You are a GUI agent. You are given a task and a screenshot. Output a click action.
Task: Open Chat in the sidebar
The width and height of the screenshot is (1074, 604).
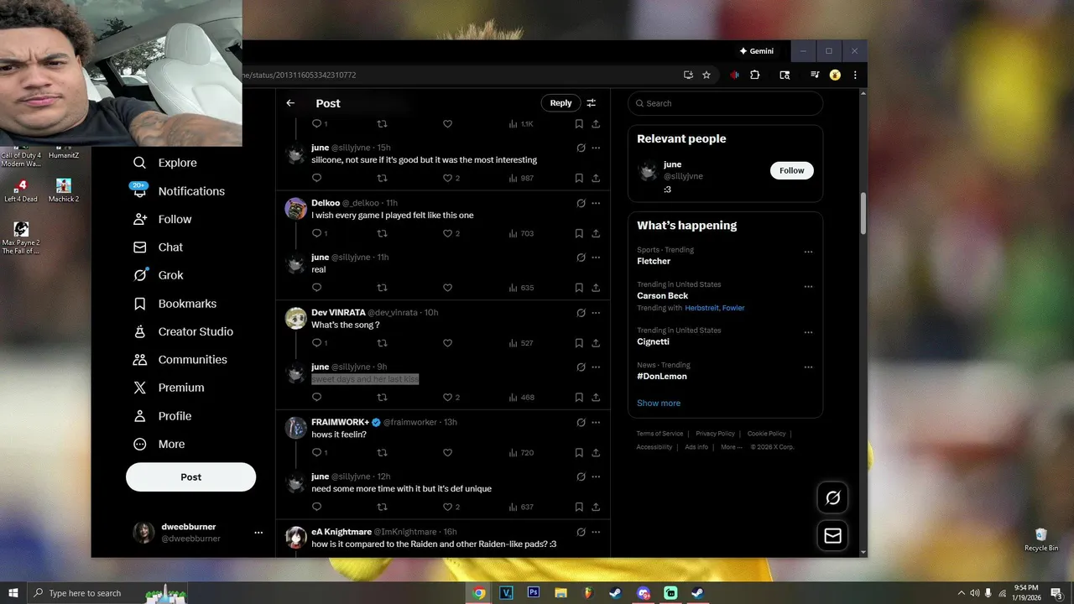159,247
